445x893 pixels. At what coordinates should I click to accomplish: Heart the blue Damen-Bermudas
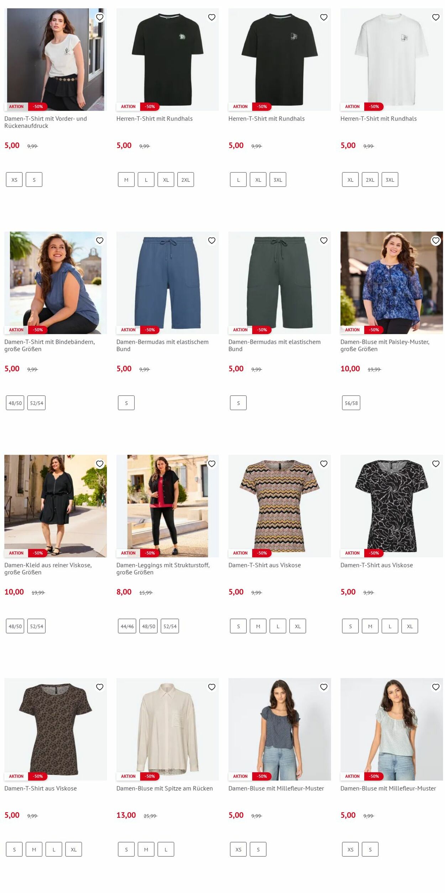pyautogui.click(x=212, y=241)
